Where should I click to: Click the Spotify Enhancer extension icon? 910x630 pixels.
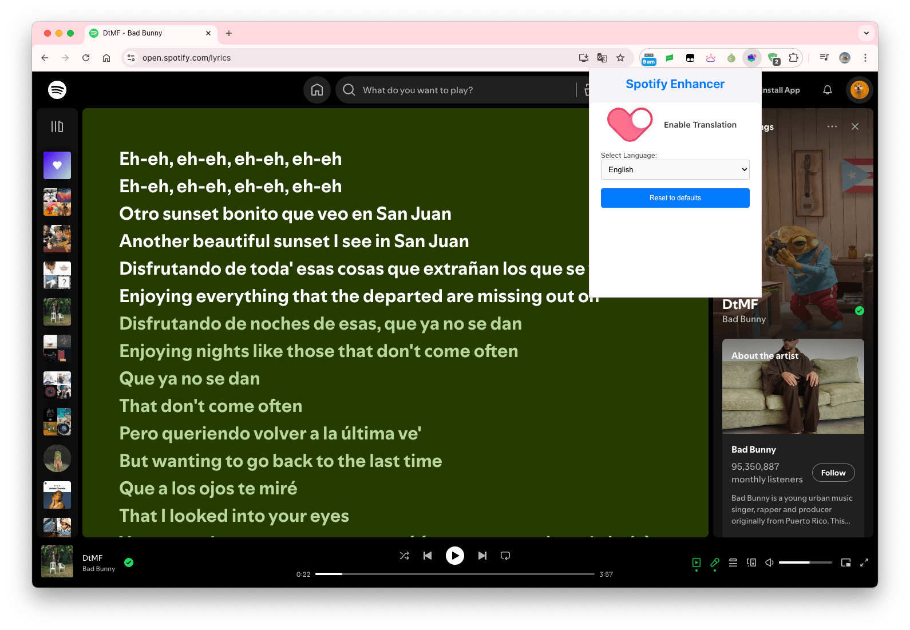[x=752, y=58]
